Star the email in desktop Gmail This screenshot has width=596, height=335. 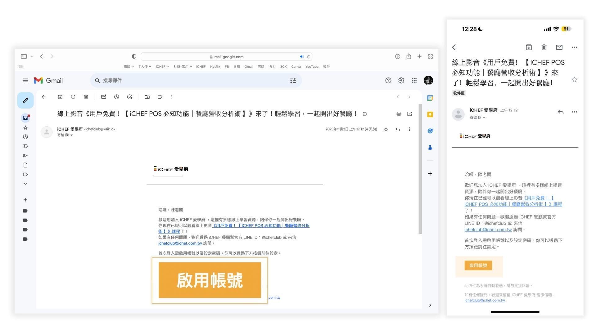click(x=386, y=129)
